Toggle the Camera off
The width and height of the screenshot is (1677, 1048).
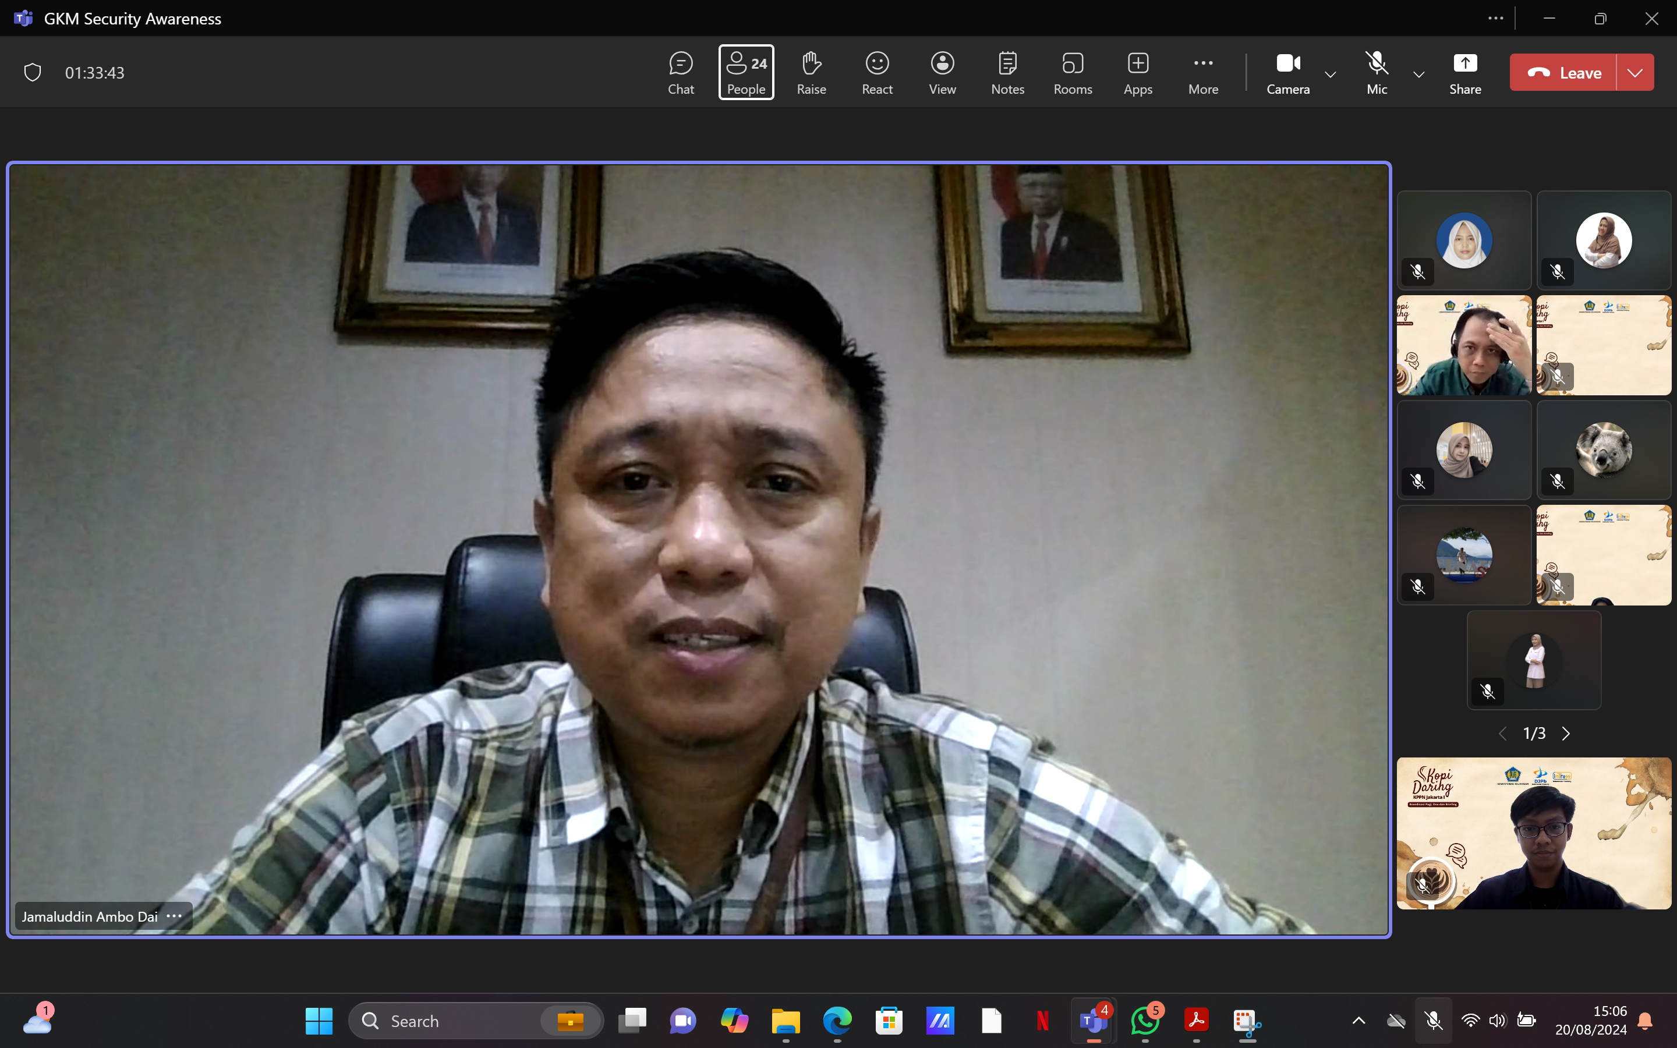click(1287, 72)
